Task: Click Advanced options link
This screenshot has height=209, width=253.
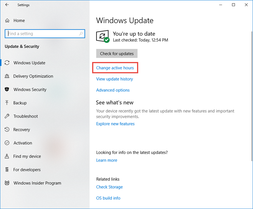Action: click(x=113, y=90)
